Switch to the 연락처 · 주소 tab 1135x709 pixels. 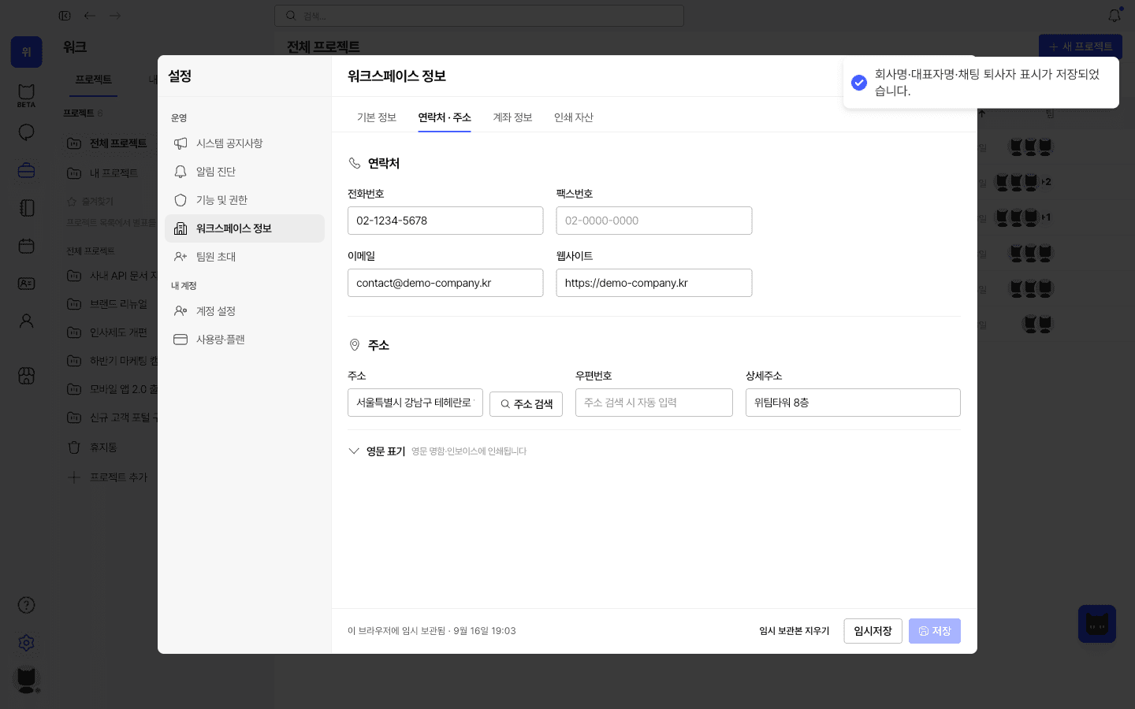[x=445, y=117]
